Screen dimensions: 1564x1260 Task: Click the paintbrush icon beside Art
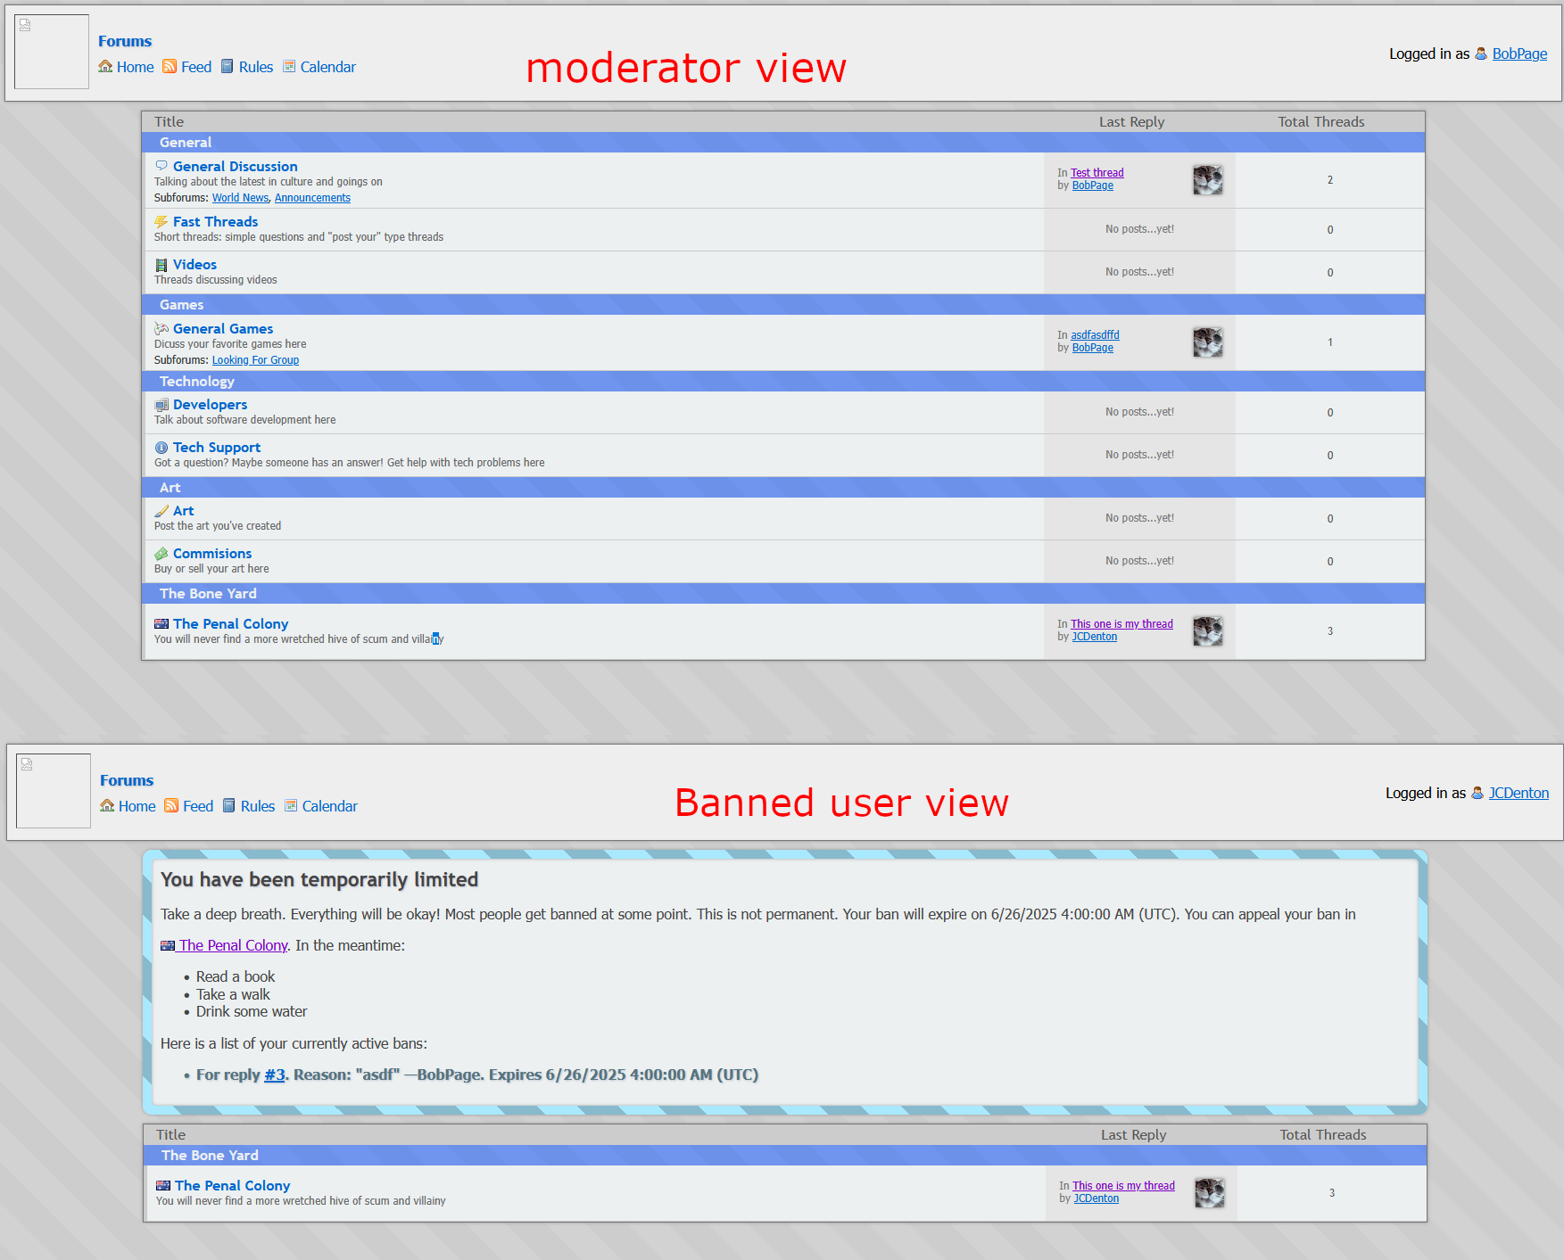[161, 511]
